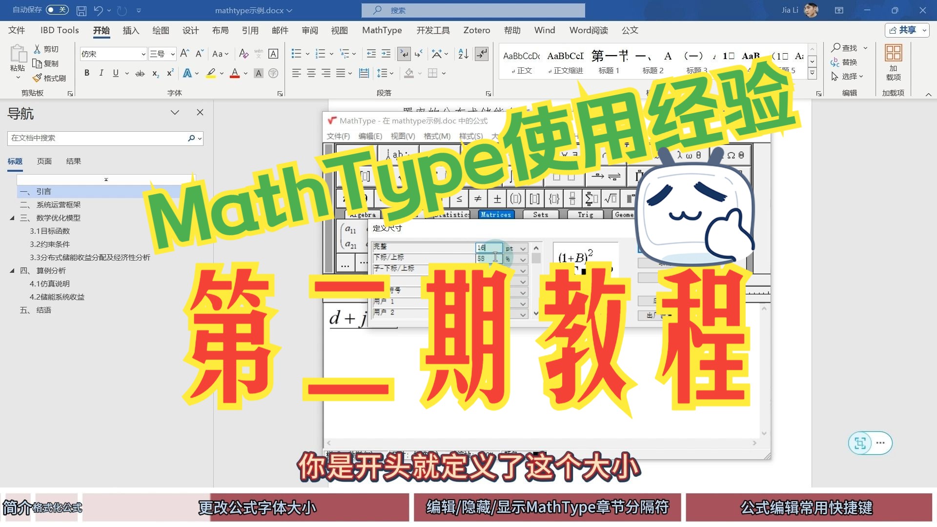The width and height of the screenshot is (937, 527).
Task: Click the Cut scissors icon
Action: [x=37, y=49]
